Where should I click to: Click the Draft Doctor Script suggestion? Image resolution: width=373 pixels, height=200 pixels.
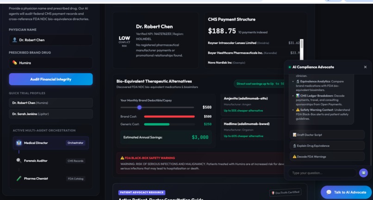click(x=327, y=135)
